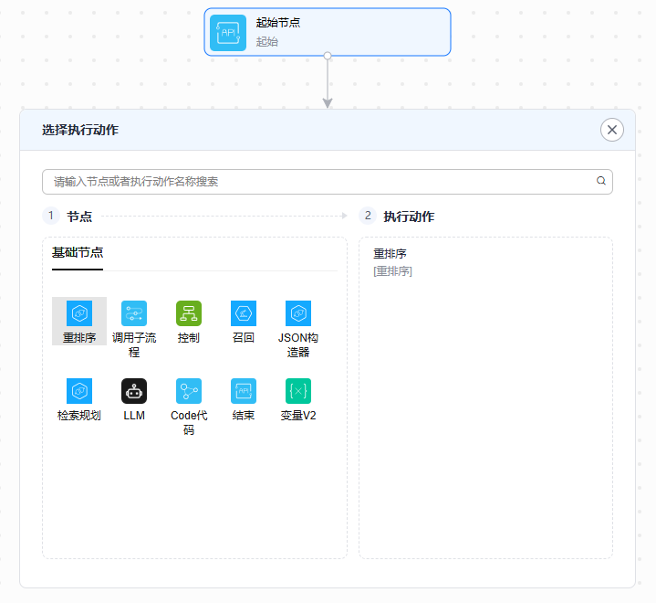The image size is (656, 603).
Task: Click the 起始节点 output connector dot
Action: tap(328, 56)
